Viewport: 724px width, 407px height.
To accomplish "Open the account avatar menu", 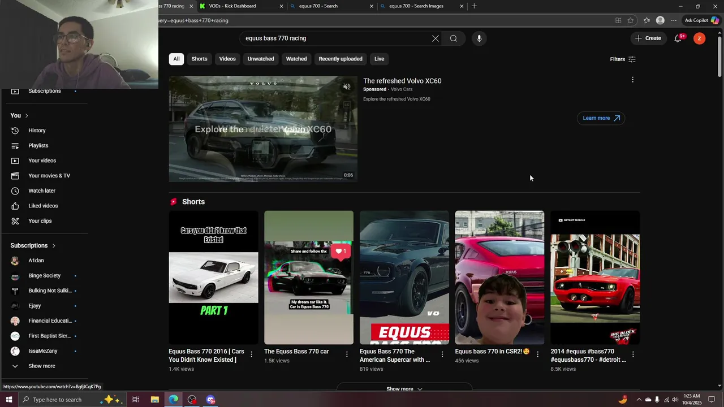I will (700, 38).
